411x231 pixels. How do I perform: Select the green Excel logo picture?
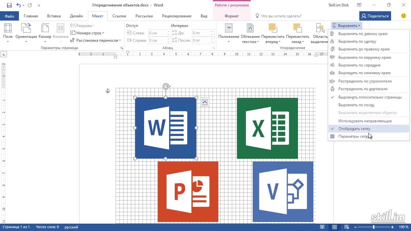(267, 128)
